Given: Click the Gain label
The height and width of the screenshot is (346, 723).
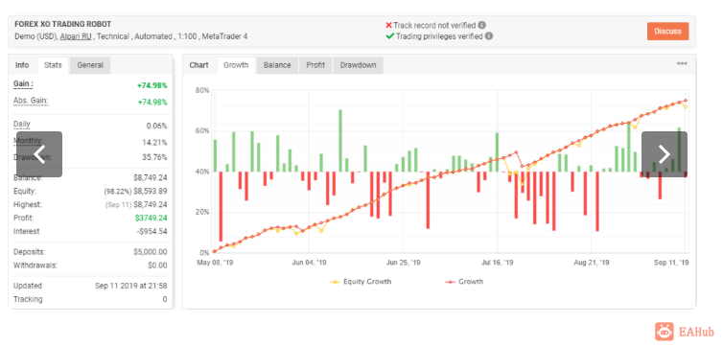Looking at the screenshot, I should pyautogui.click(x=24, y=84).
